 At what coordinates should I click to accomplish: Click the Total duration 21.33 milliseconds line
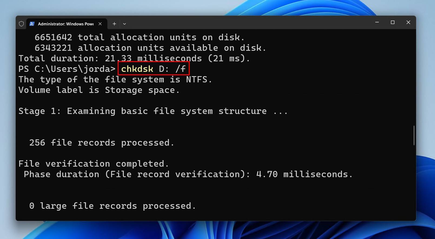tap(134, 58)
